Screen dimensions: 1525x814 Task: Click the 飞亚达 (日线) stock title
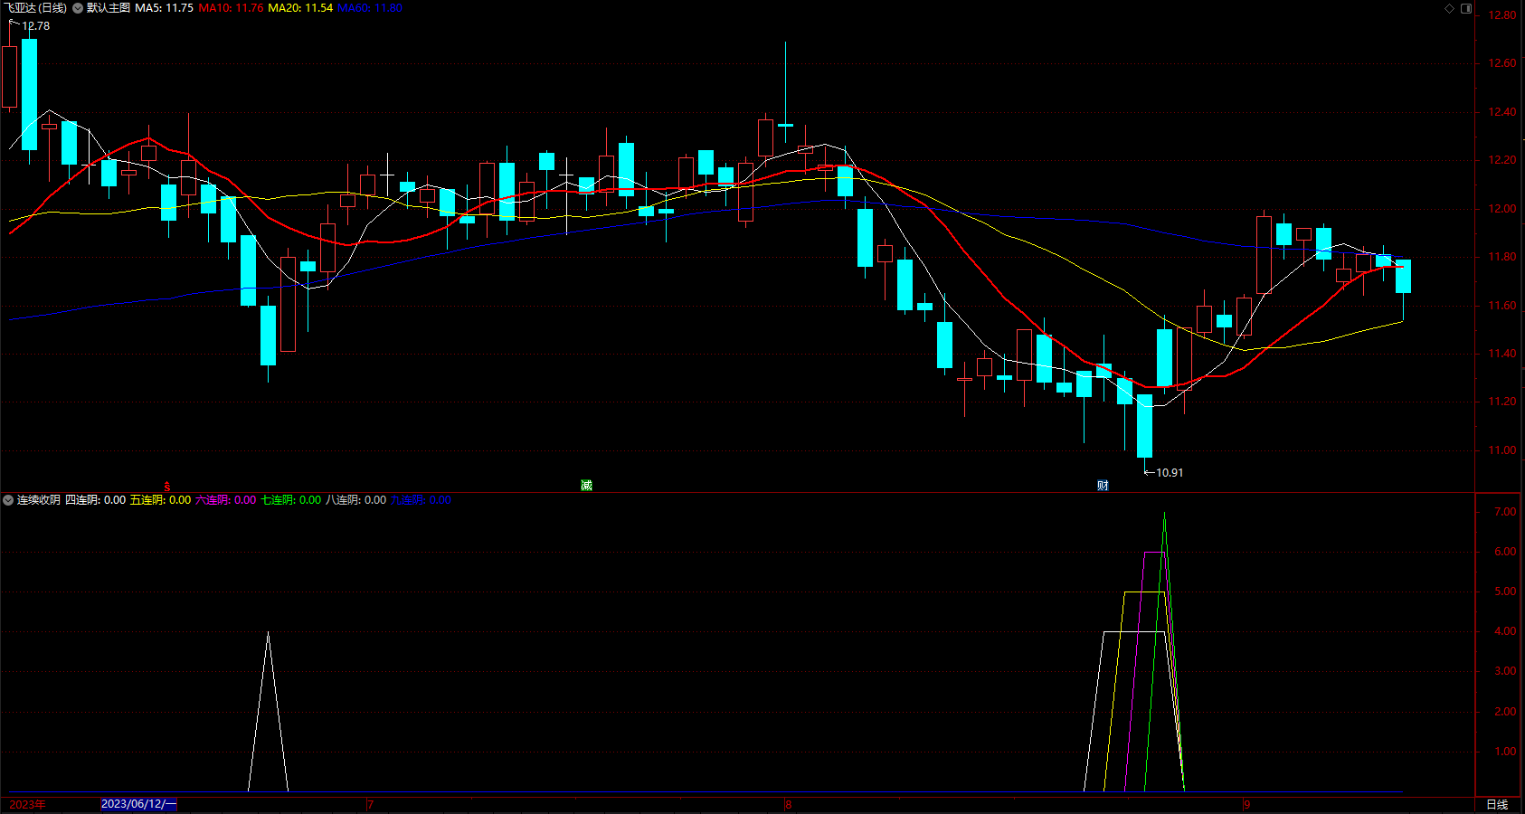(x=35, y=8)
